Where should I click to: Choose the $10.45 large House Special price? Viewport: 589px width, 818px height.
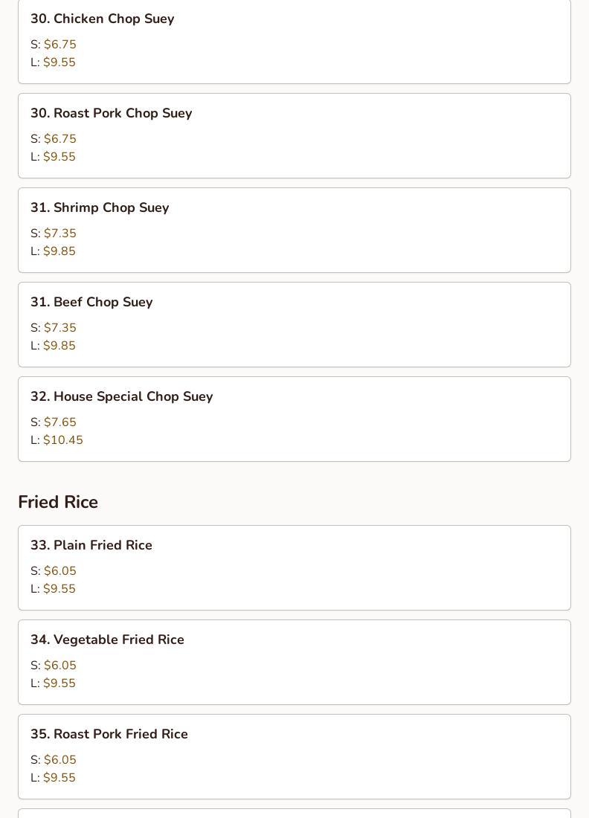[x=63, y=440]
